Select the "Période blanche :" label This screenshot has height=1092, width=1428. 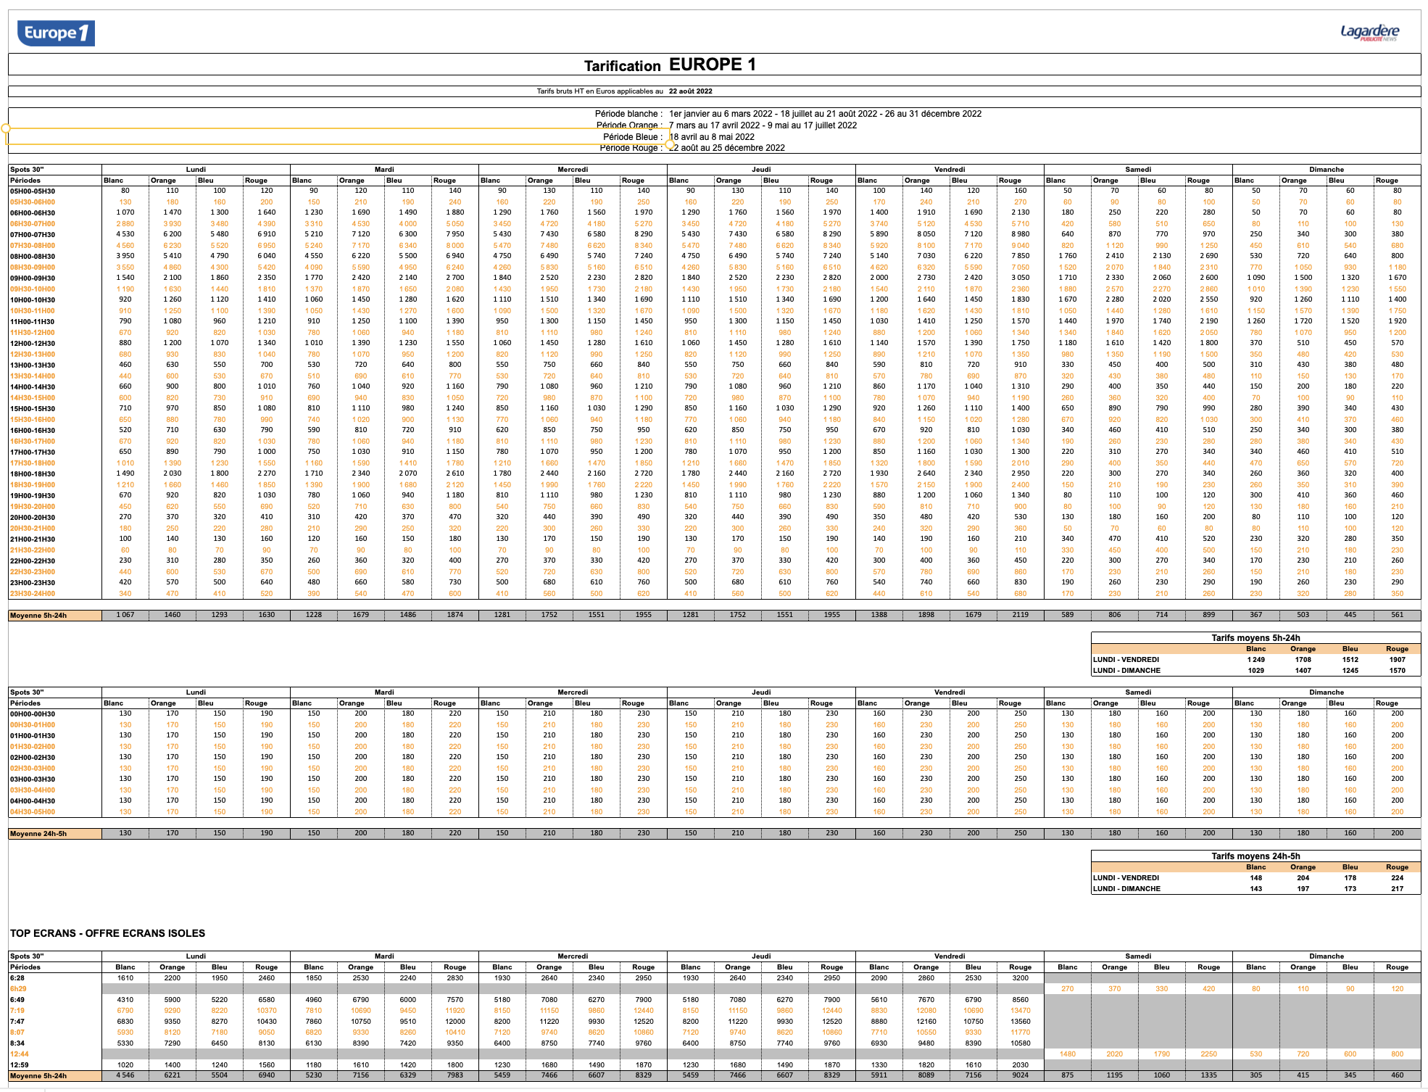pos(628,114)
